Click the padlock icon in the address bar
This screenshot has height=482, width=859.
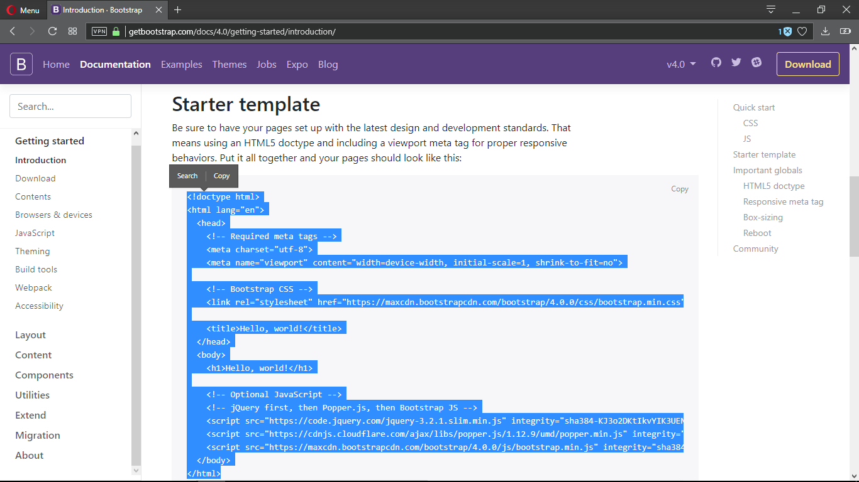pos(117,30)
